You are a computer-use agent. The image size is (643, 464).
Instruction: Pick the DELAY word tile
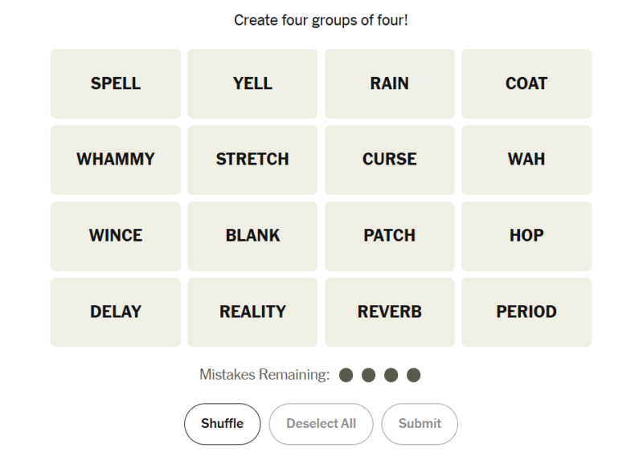116,312
